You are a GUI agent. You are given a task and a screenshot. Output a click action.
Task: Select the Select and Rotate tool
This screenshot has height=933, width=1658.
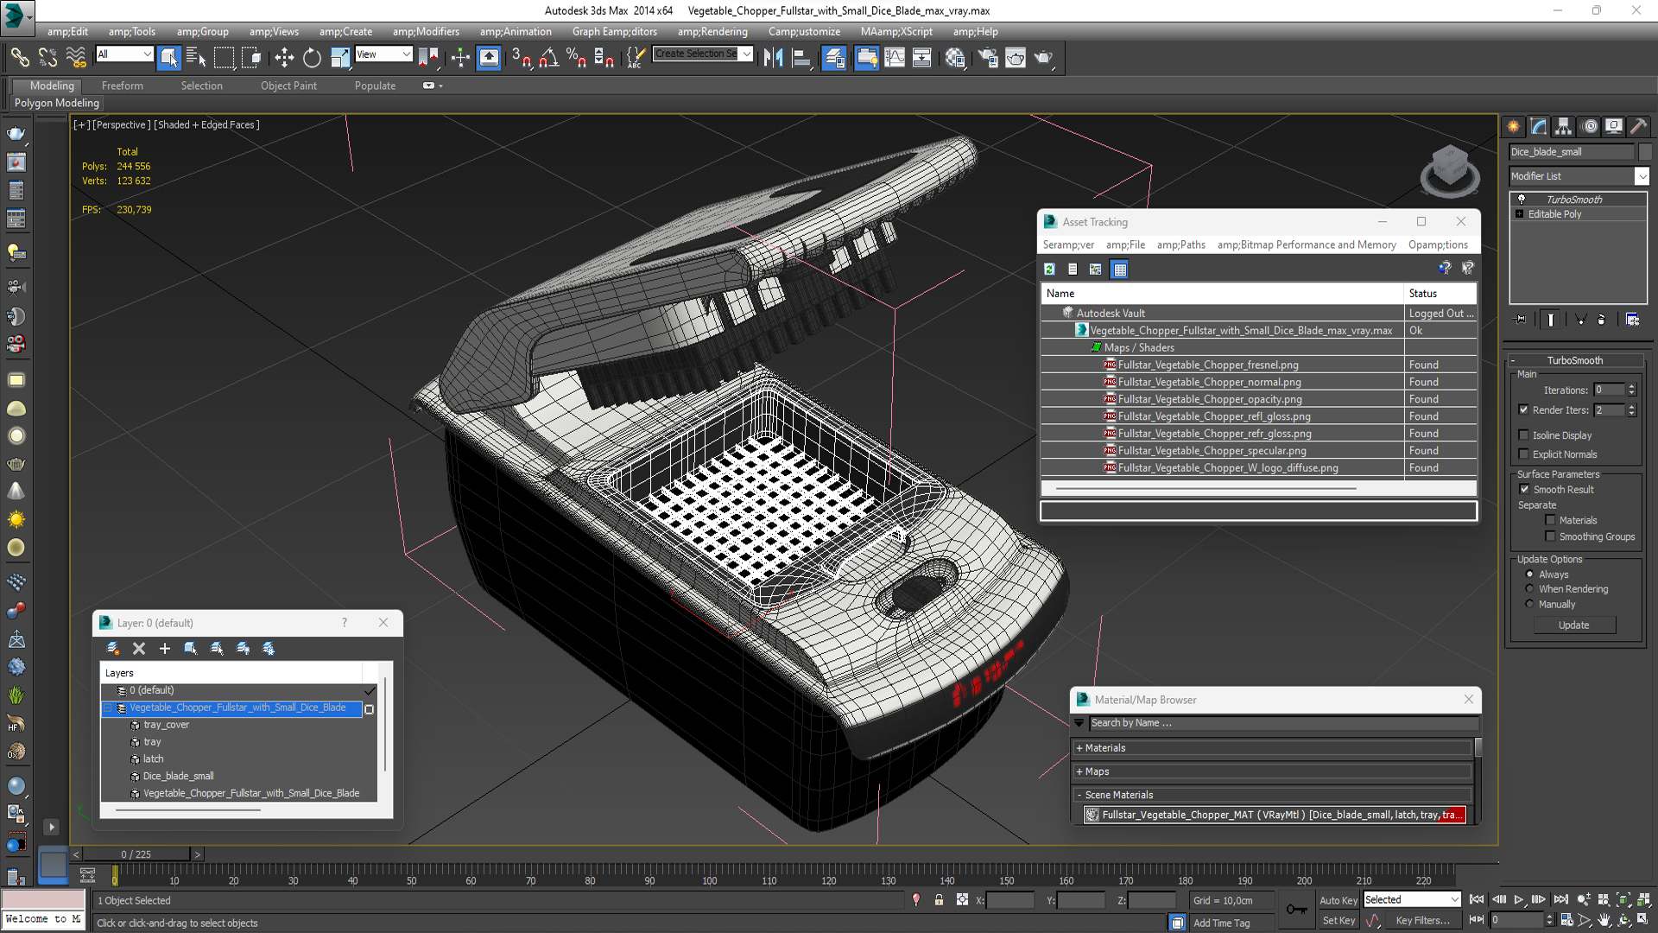pyautogui.click(x=312, y=58)
